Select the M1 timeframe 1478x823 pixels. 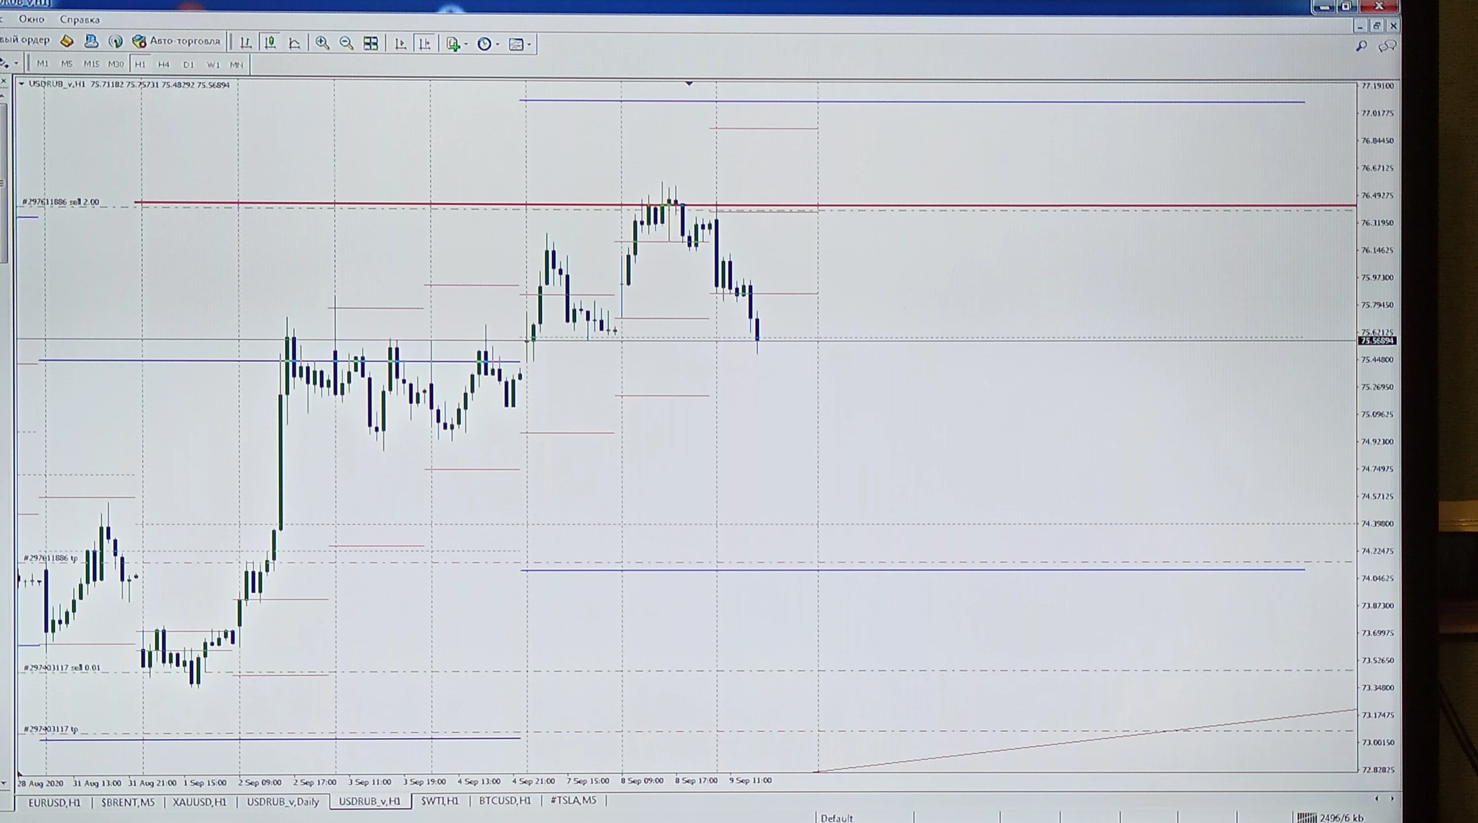(42, 64)
